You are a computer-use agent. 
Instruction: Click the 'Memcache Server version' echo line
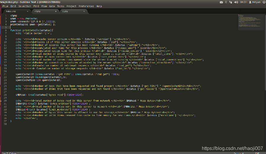pos(73,39)
